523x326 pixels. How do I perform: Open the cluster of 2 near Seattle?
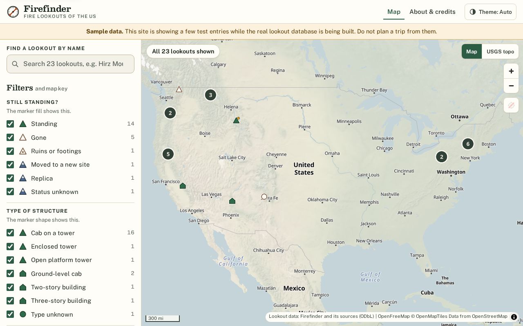170,113
